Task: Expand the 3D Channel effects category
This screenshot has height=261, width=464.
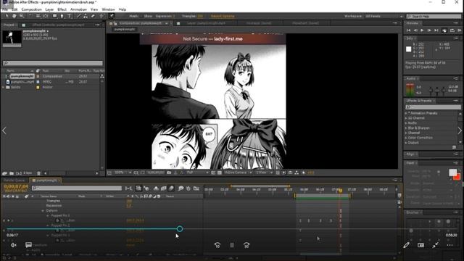Action: pyautogui.click(x=406, y=118)
